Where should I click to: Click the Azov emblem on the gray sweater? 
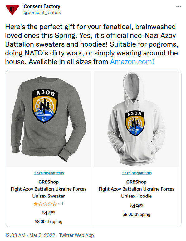[x=45, y=106]
